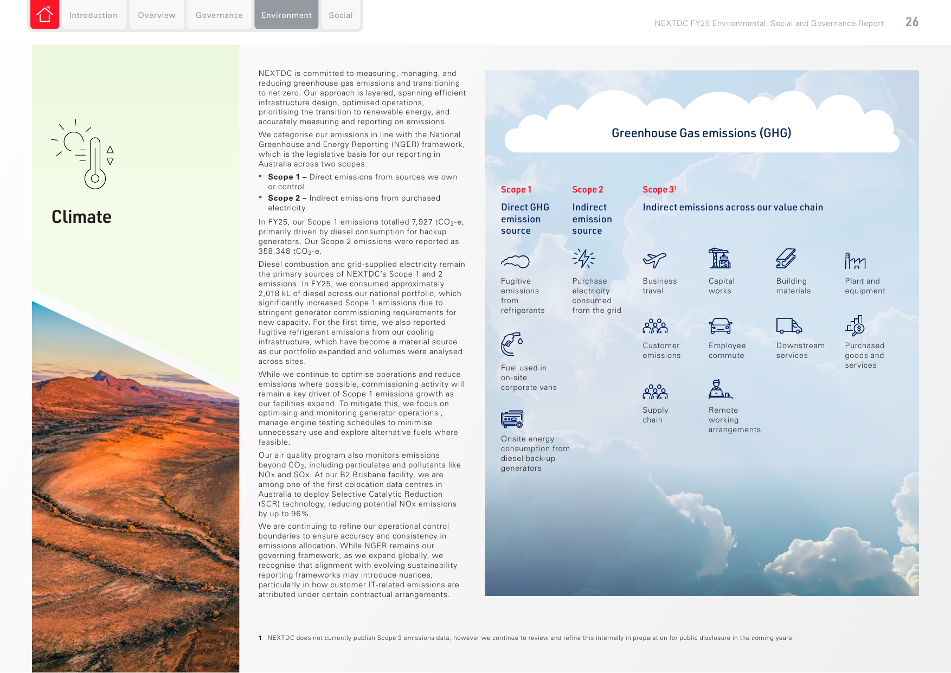This screenshot has height=673, width=951.
Task: Click the red Scope 2 label
Action: [587, 189]
